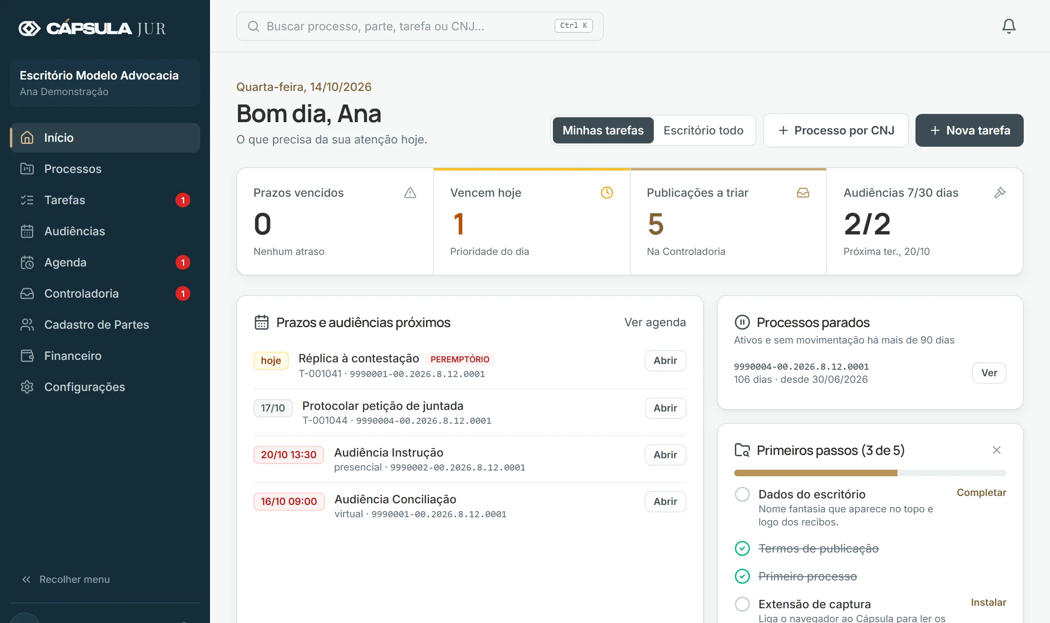Image resolution: width=1050 pixels, height=623 pixels.
Task: Click gavel icon on Audiências card
Action: pos(1000,192)
